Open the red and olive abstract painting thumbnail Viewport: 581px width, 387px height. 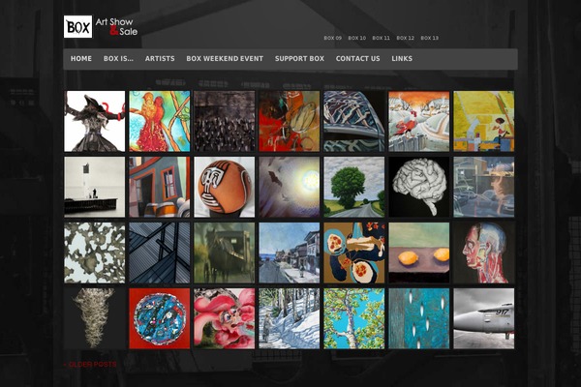pyautogui.click(x=289, y=121)
